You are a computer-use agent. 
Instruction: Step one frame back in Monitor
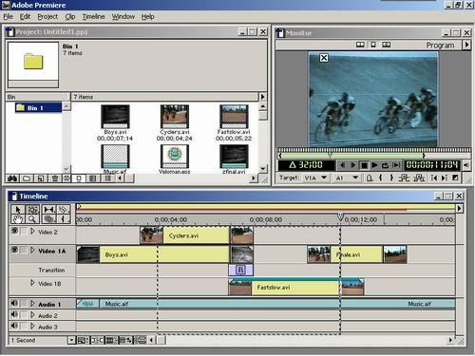[x=342, y=165]
